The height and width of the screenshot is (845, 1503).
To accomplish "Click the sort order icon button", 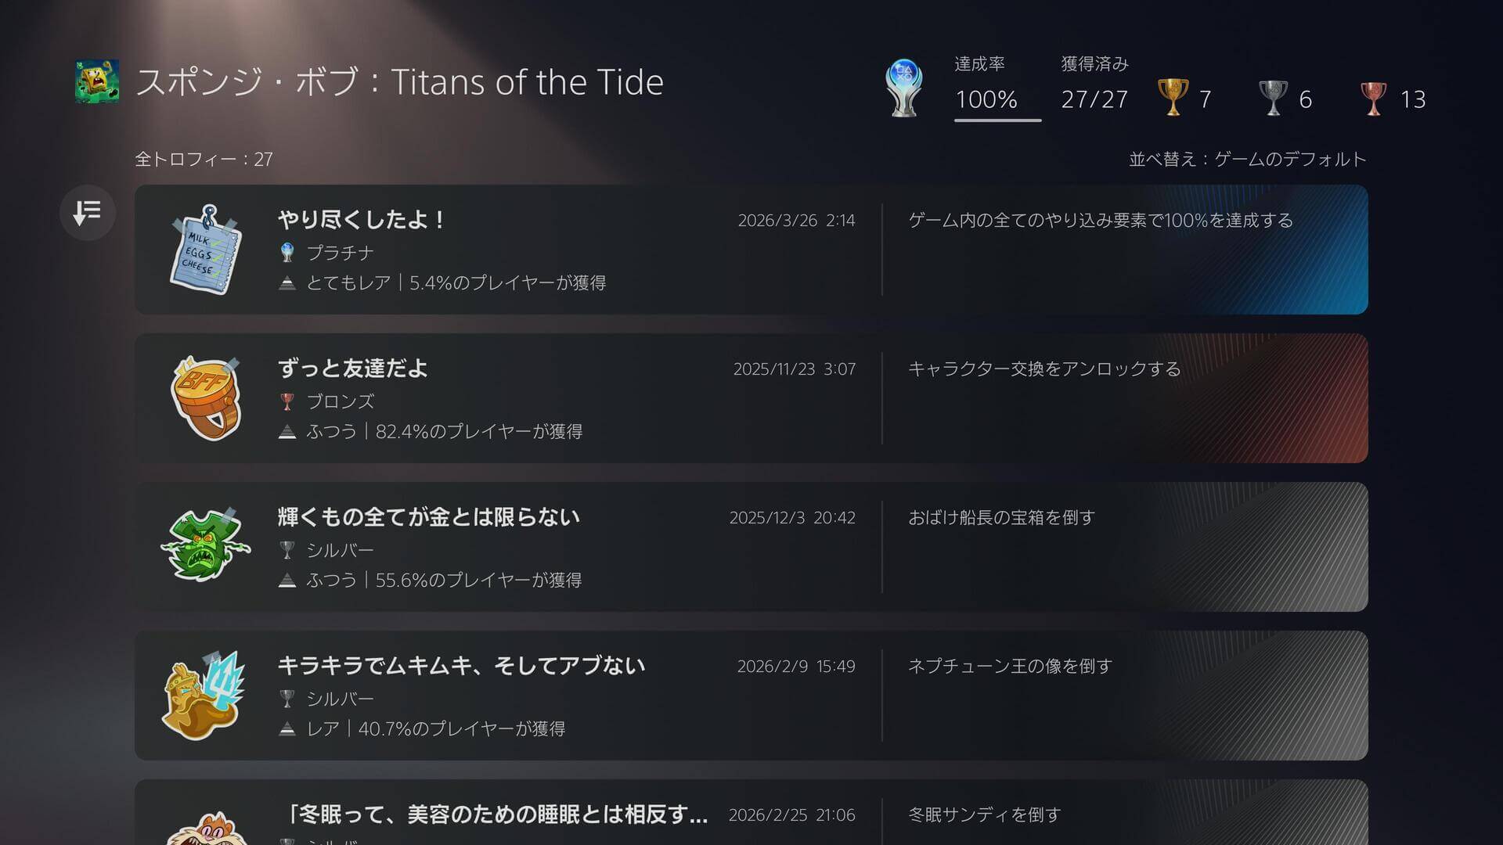I will coord(87,212).
